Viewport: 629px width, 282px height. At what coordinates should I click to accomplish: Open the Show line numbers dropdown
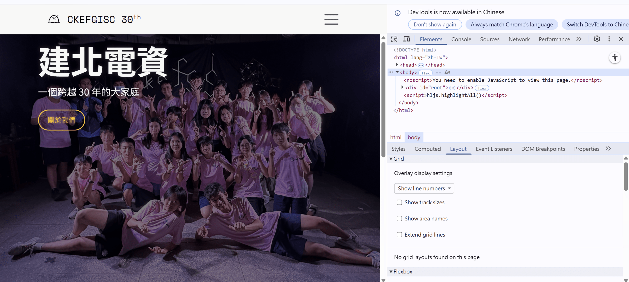[x=424, y=188]
